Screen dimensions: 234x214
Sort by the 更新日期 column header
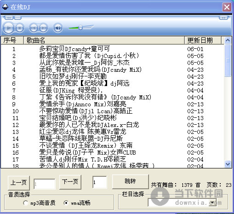coord(203,40)
